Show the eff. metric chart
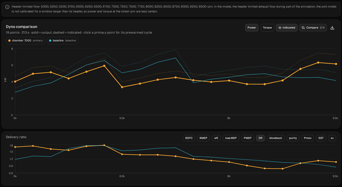Viewport: 342px width, 187px height. click(216, 138)
